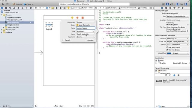Expand the Products group
This screenshot has width=192, height=108.
(2, 32)
